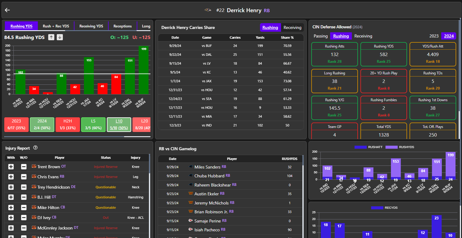
Task: Click the back arrow icon
Action: click(7, 10)
